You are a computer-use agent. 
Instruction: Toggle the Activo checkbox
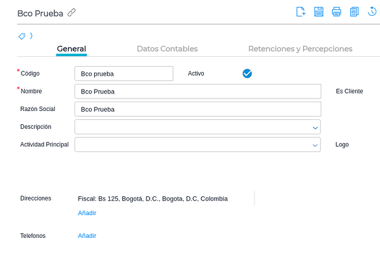247,73
